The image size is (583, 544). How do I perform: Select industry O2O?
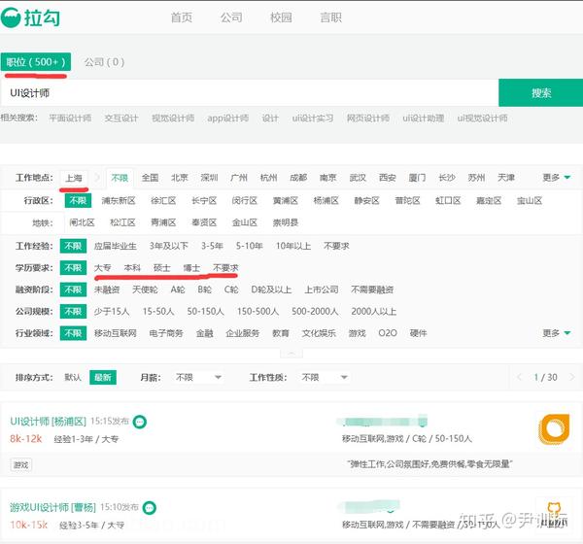(388, 333)
